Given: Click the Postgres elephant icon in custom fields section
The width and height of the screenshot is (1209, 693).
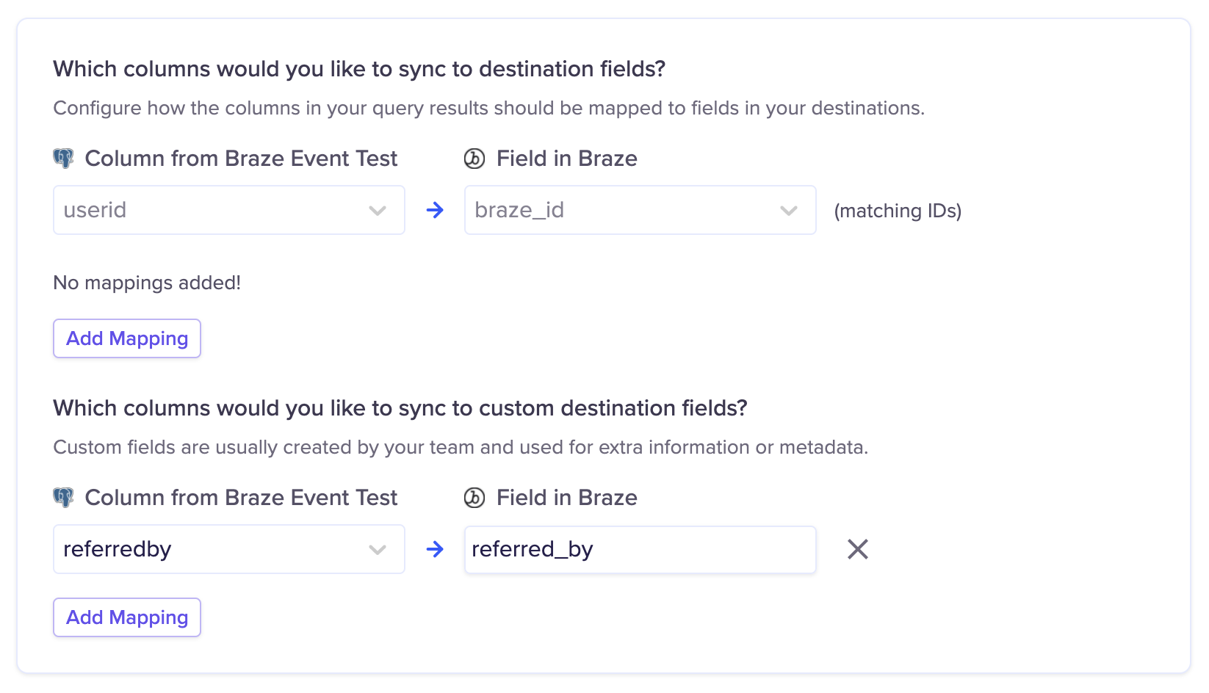Looking at the screenshot, I should 64,498.
